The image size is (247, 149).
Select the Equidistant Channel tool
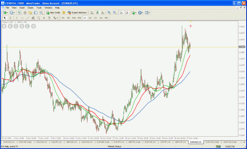(x=33, y=18)
